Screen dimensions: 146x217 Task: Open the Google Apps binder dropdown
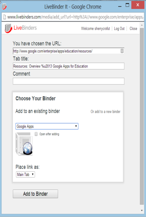47,126
